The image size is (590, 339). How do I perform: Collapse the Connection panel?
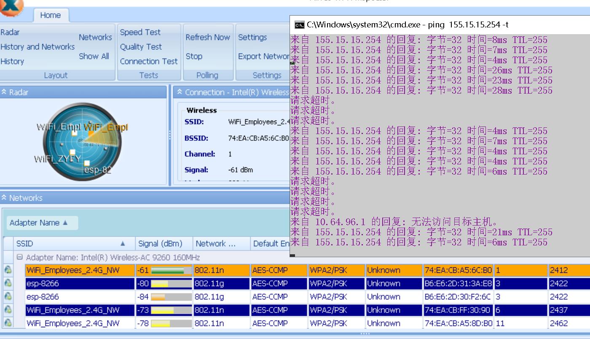180,92
